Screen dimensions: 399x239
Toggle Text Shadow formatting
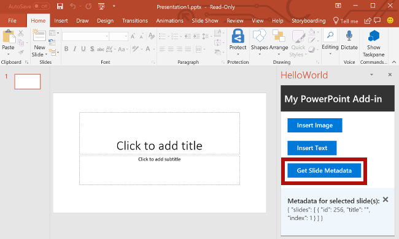pos(92,49)
